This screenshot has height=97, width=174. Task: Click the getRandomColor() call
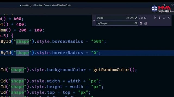[114, 70]
